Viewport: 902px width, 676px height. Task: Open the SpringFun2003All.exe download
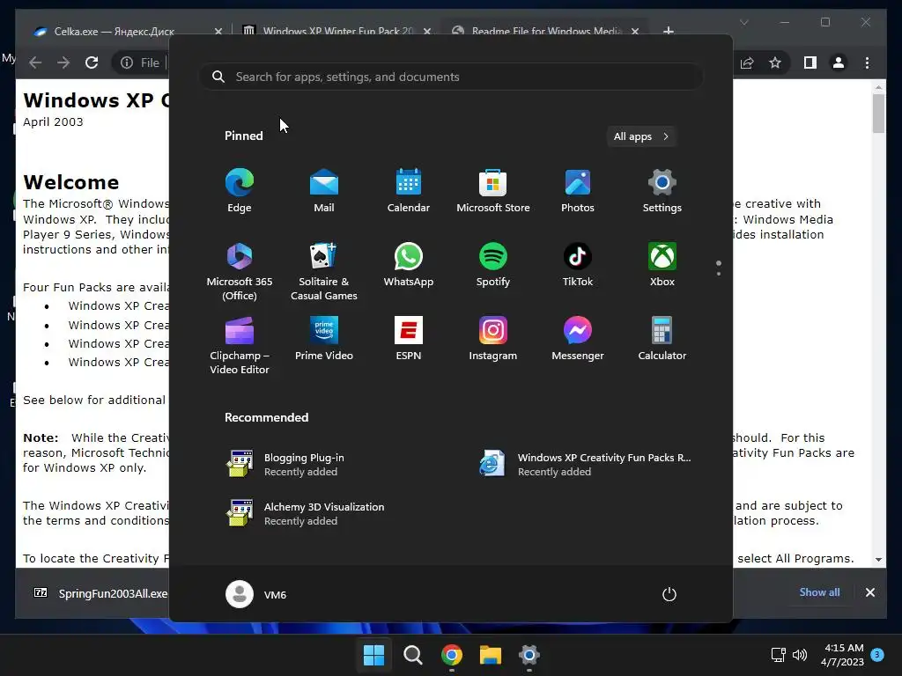tap(101, 593)
